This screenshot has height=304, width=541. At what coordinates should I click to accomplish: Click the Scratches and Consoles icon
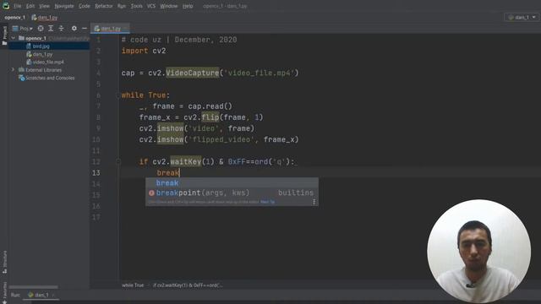coord(22,78)
